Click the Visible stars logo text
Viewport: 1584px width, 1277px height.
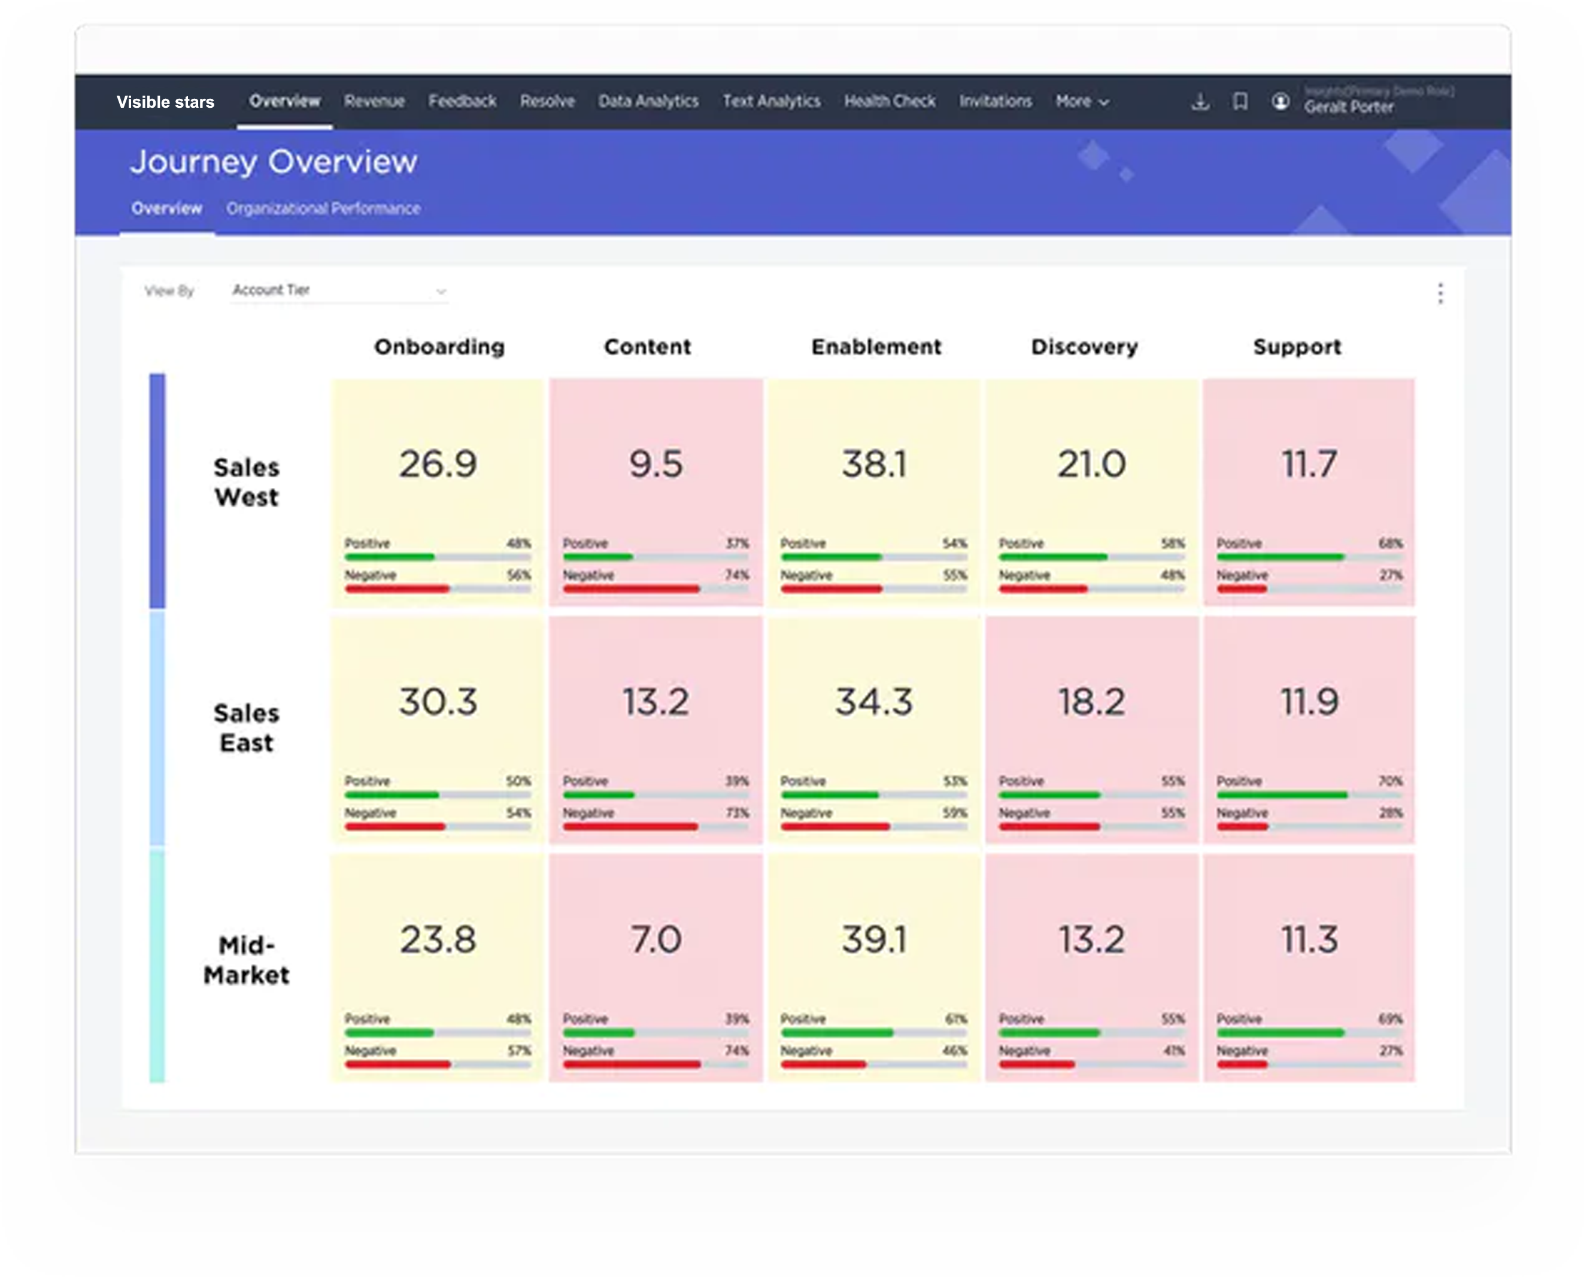click(165, 102)
